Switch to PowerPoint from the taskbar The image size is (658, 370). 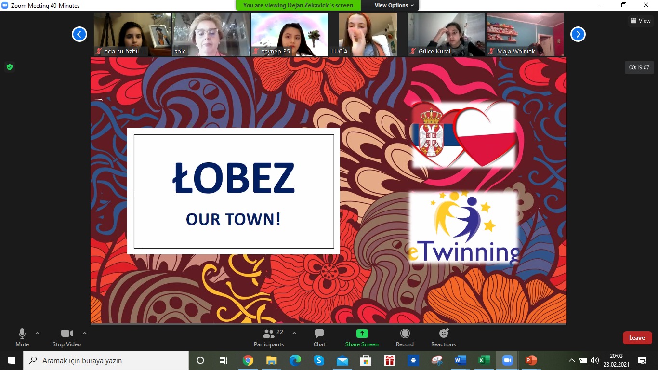[531, 360]
